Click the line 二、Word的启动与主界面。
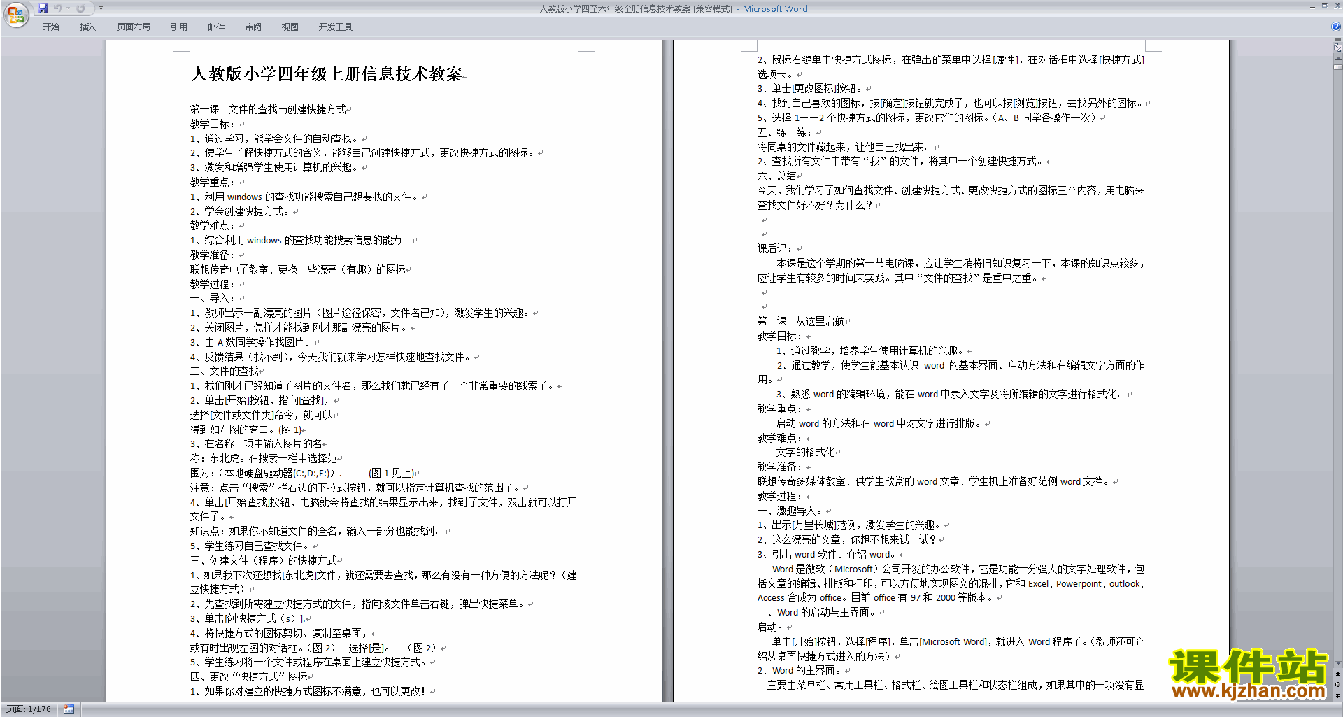The width and height of the screenshot is (1343, 717). [x=816, y=612]
